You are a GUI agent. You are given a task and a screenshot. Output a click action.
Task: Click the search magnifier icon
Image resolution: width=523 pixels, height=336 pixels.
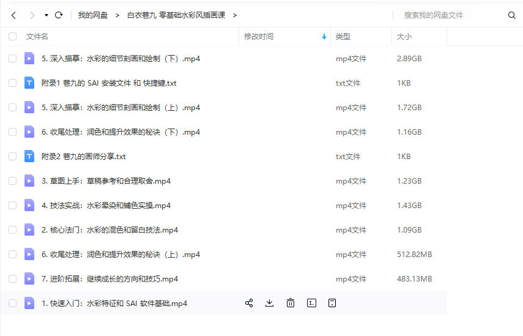pyautogui.click(x=512, y=15)
